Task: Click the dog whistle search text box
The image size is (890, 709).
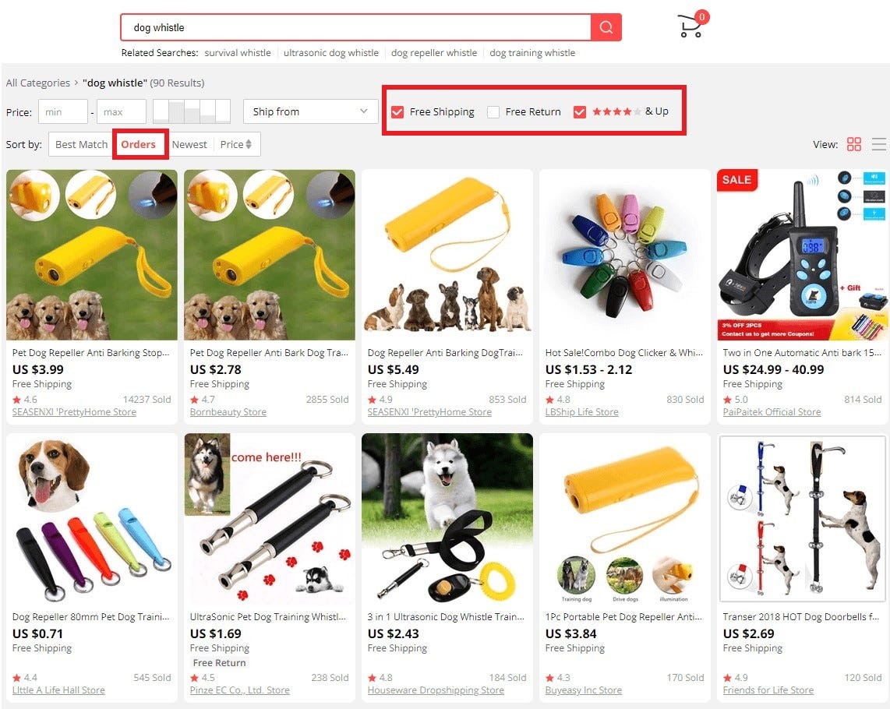Action: click(356, 27)
